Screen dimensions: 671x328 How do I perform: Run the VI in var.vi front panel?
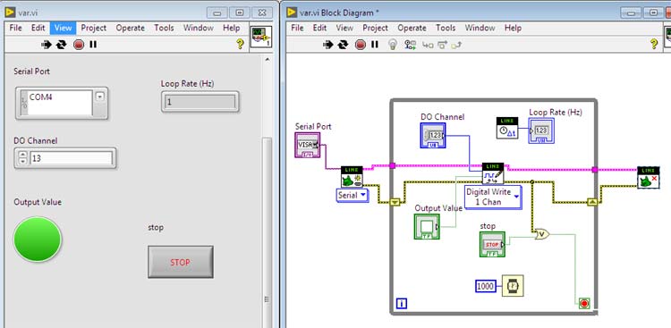46,44
